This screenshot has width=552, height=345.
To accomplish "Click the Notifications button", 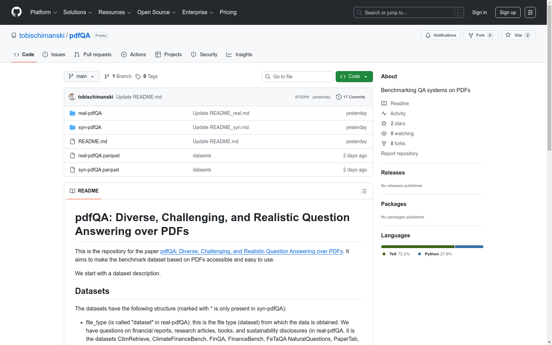I will [441, 35].
